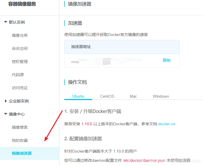The height and width of the screenshot is (166, 203).
Task: Open 代码源 in the sidebar
Action: coord(18,75)
